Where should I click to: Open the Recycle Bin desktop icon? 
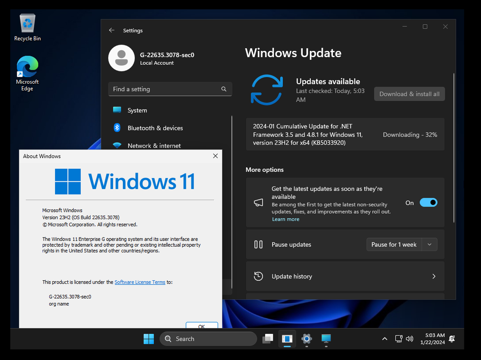(27, 27)
